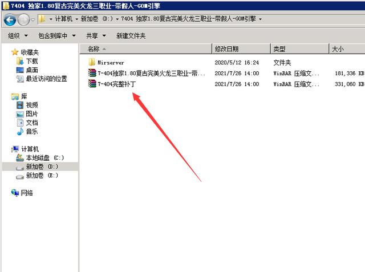Select the 7-404完整补丁 WinRAR archive icon
365x272 pixels.
pos(92,84)
